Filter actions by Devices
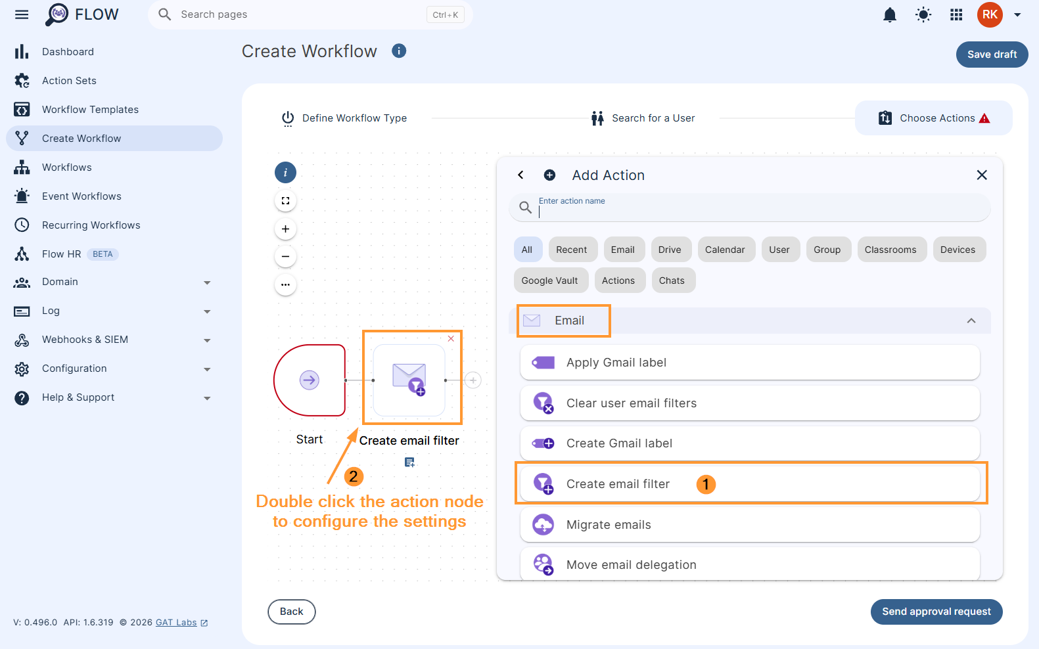The height and width of the screenshot is (649, 1039). pos(958,250)
